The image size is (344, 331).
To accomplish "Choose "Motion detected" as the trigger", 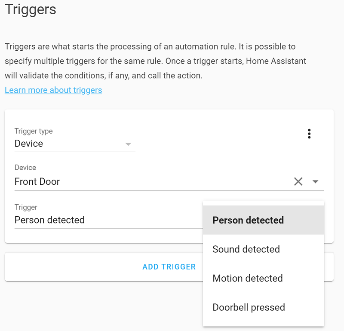I will 248,278.
